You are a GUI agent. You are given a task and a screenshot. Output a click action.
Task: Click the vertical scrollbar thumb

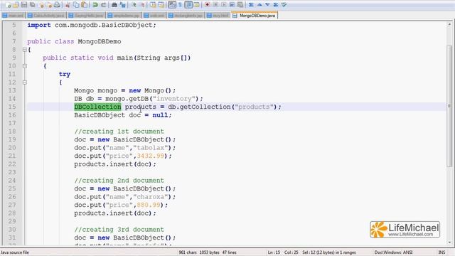[449, 106]
